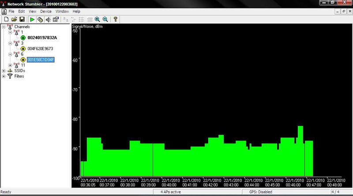
Task: Open the Device menu
Action: [46, 11]
